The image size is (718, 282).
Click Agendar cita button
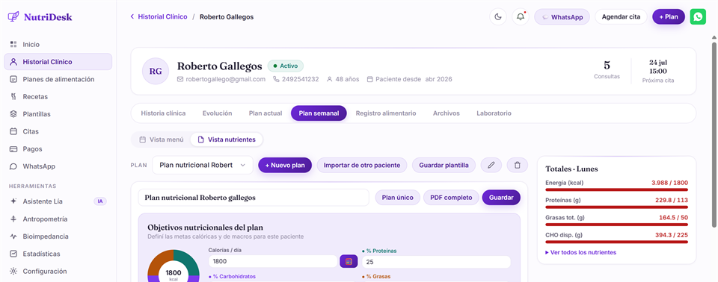pos(621,17)
